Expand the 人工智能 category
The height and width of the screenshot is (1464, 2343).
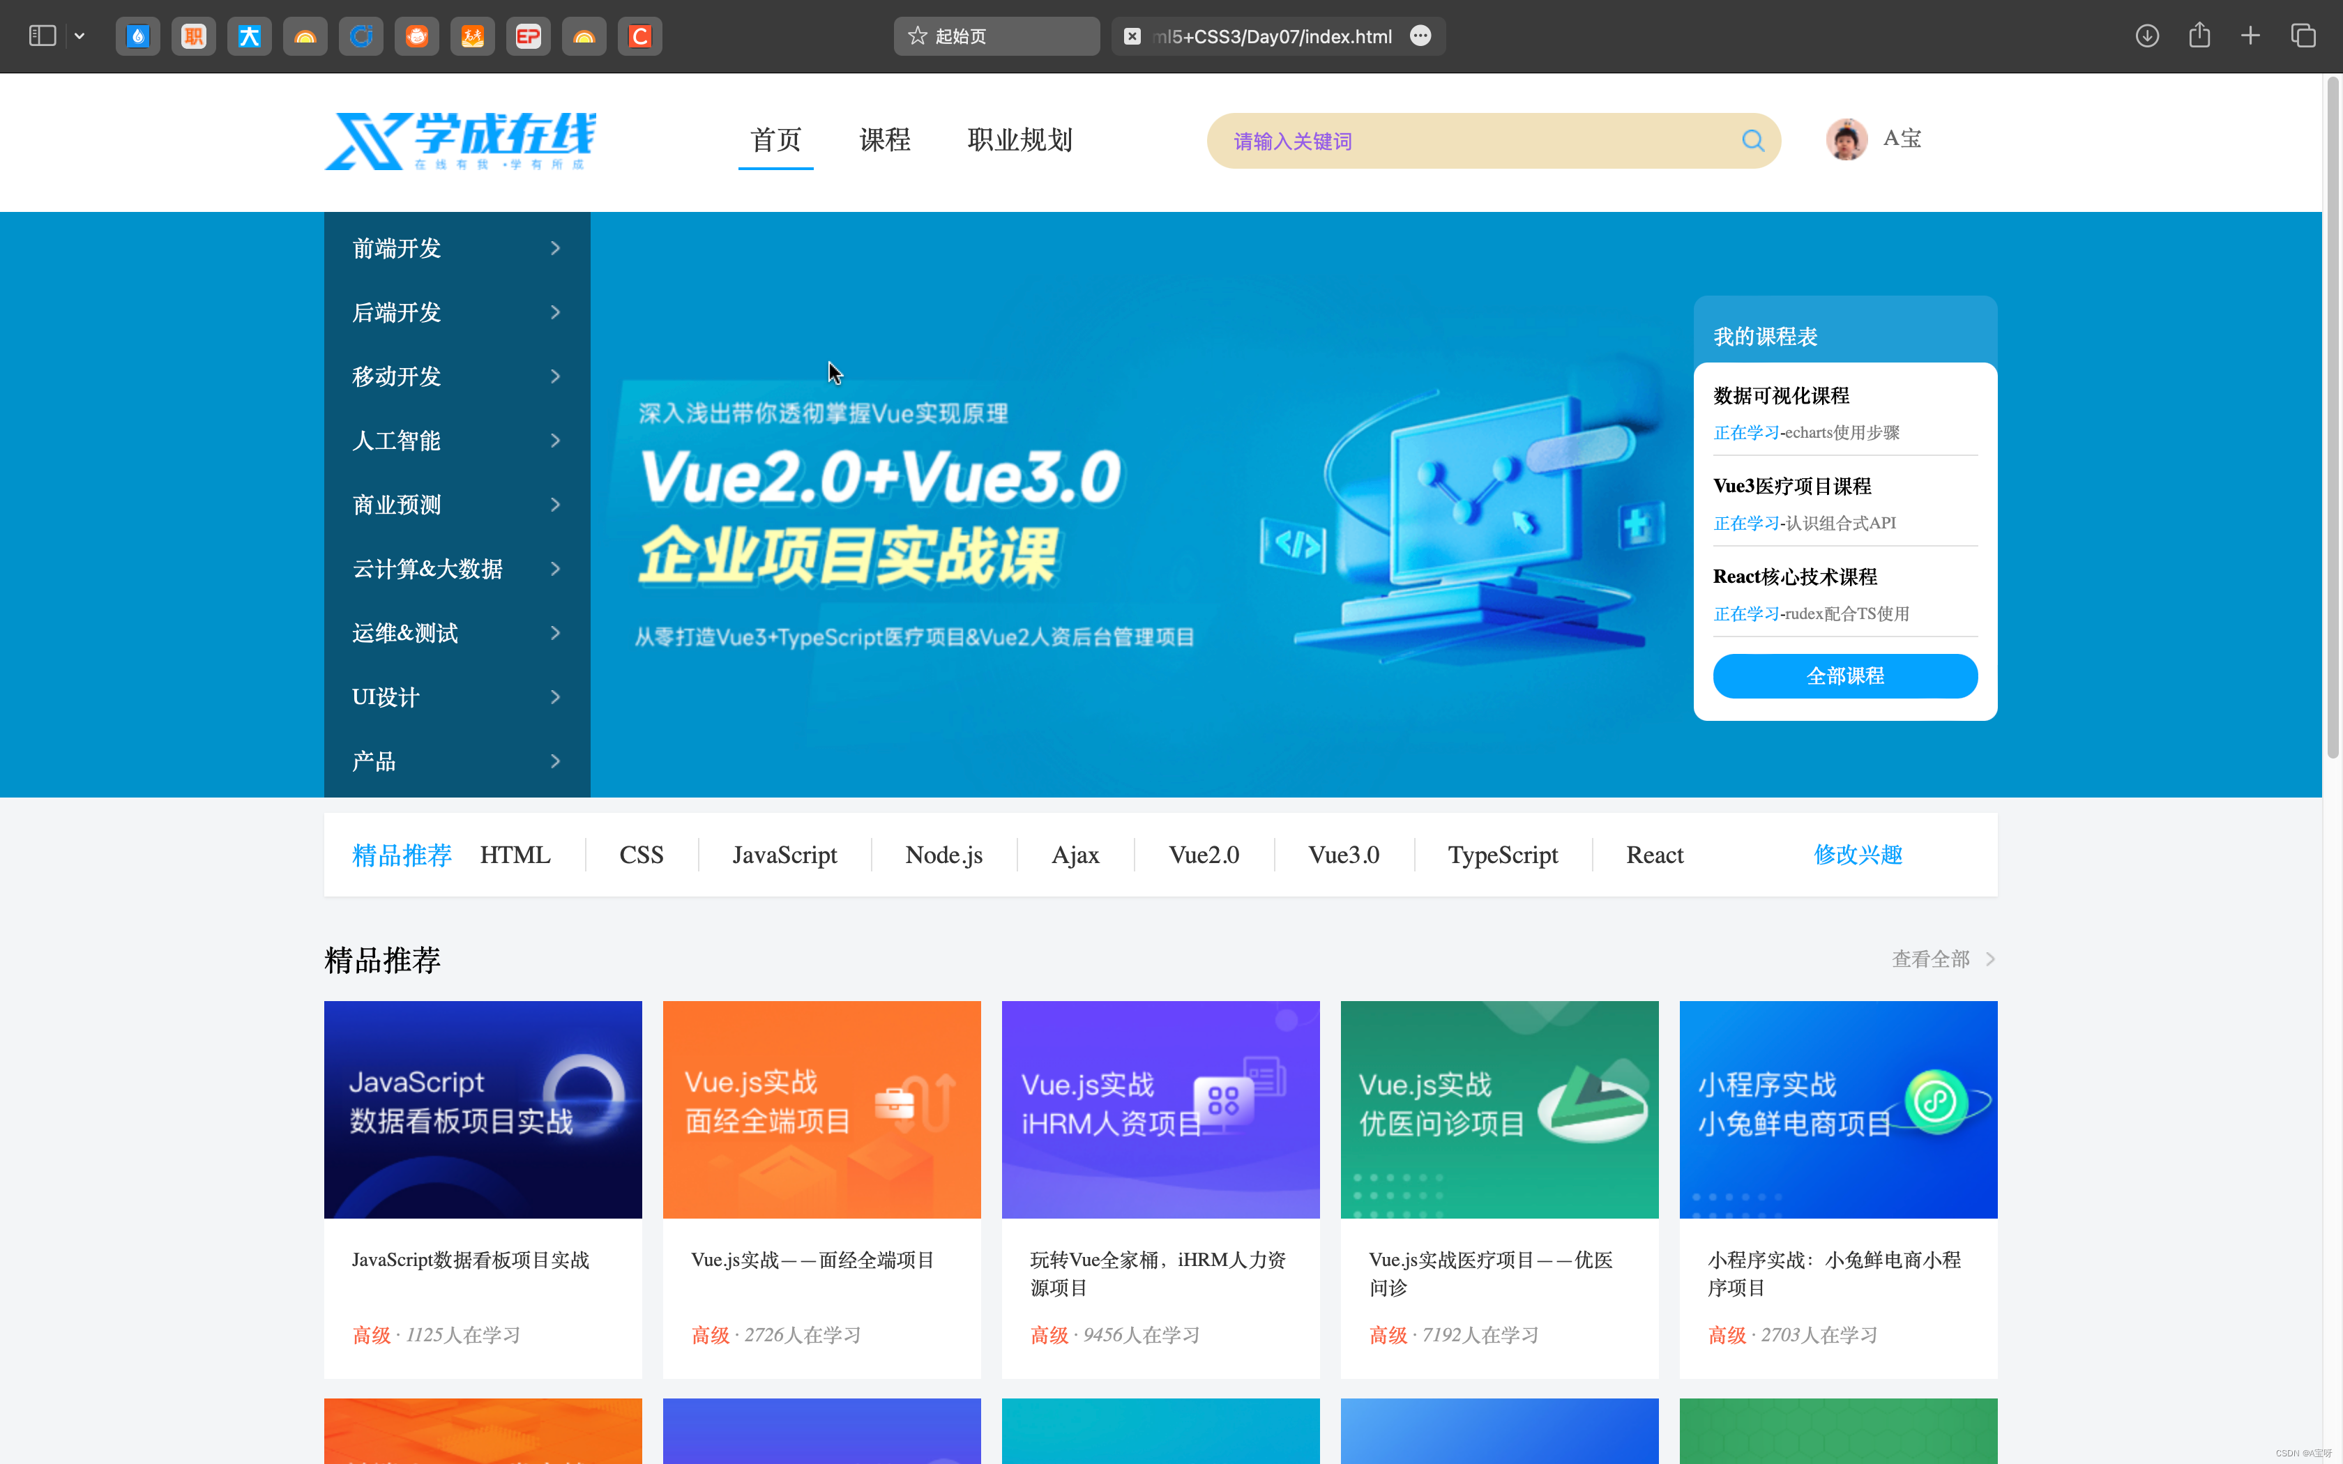tap(456, 441)
